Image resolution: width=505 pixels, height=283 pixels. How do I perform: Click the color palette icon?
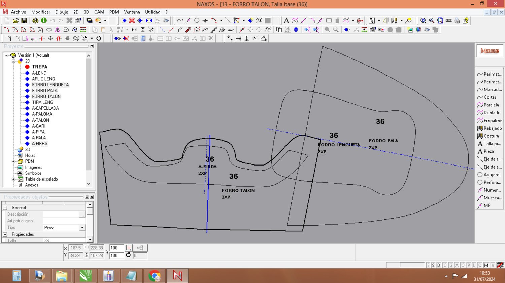click(x=98, y=21)
